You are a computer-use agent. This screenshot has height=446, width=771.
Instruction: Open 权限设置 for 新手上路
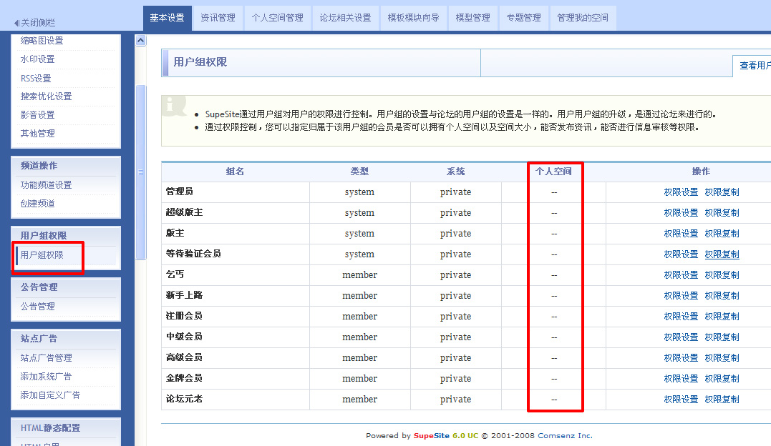681,296
